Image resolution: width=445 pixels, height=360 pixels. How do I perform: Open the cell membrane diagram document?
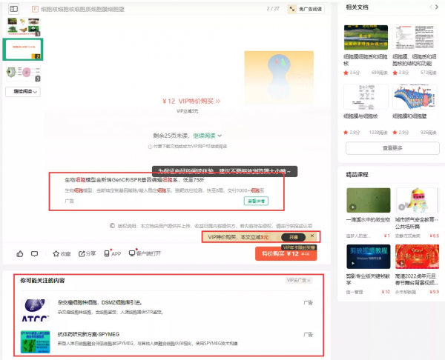pyautogui.click(x=415, y=96)
